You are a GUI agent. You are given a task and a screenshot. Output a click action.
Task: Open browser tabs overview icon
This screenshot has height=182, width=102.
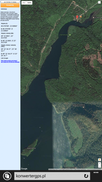7,176
